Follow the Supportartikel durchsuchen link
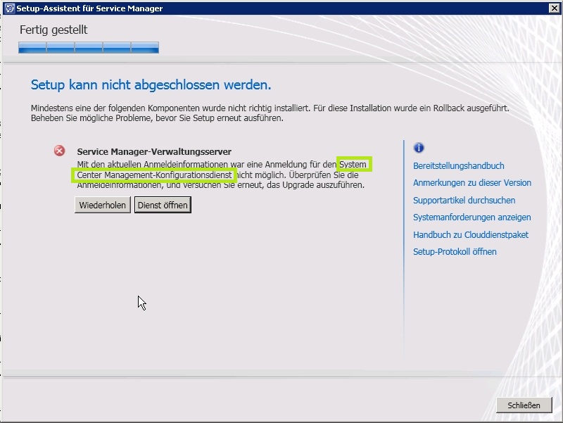This screenshot has height=423, width=563. pyautogui.click(x=464, y=201)
